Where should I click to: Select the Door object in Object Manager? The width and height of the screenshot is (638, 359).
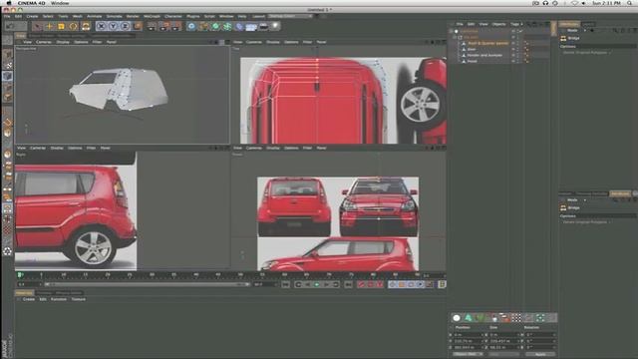(x=472, y=49)
